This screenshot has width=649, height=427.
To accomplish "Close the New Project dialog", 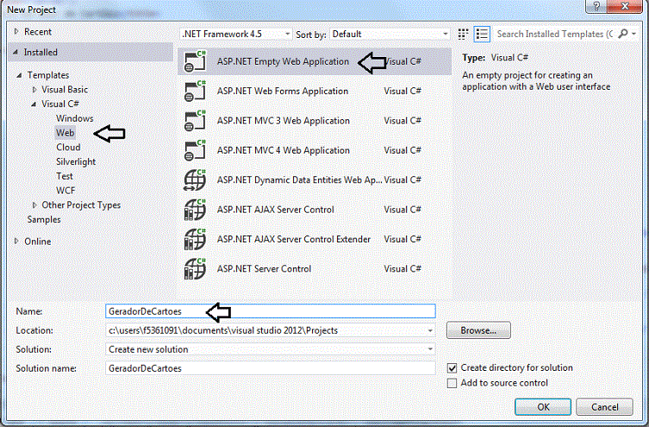I will point(625,6).
